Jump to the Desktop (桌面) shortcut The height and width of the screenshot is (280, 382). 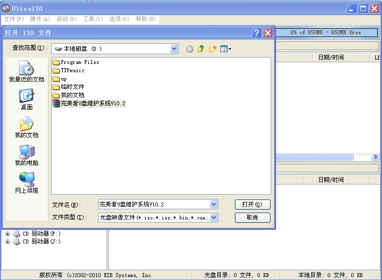26,100
